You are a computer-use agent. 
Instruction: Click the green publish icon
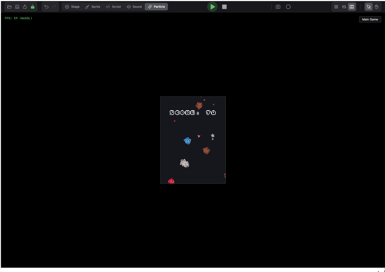coord(33,7)
